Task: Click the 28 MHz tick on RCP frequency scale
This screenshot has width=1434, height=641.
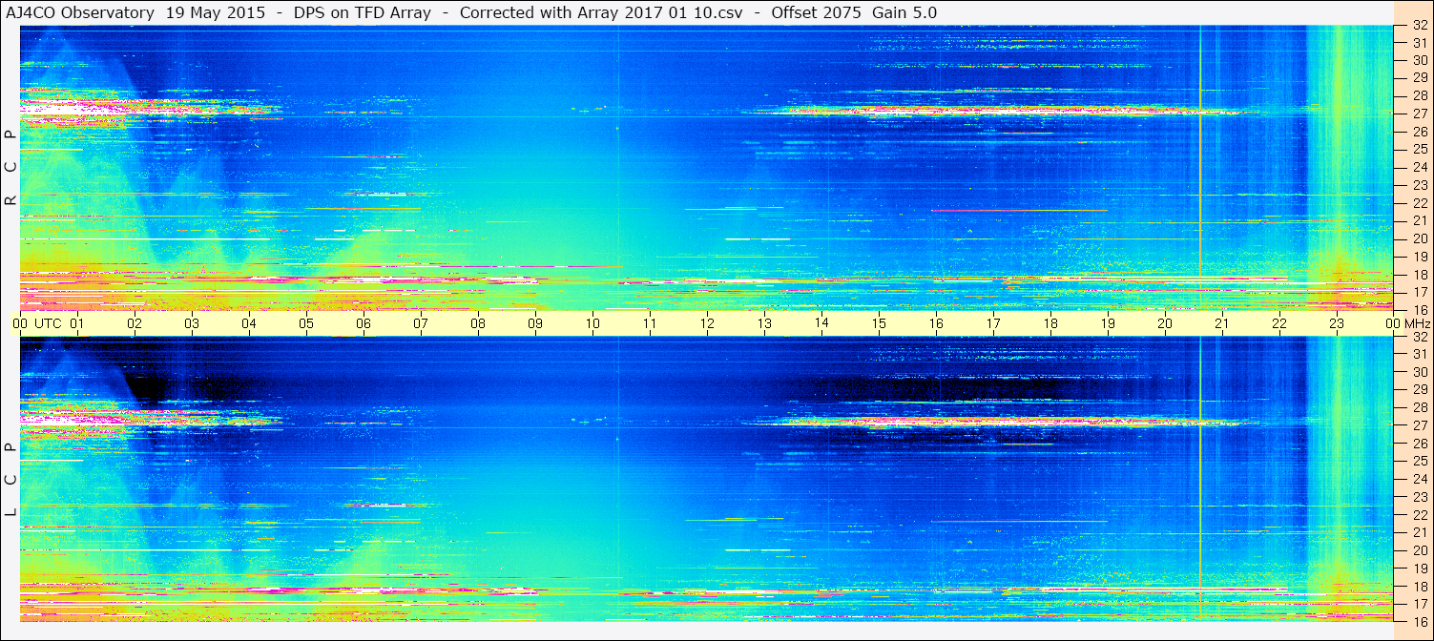Action: (1420, 96)
